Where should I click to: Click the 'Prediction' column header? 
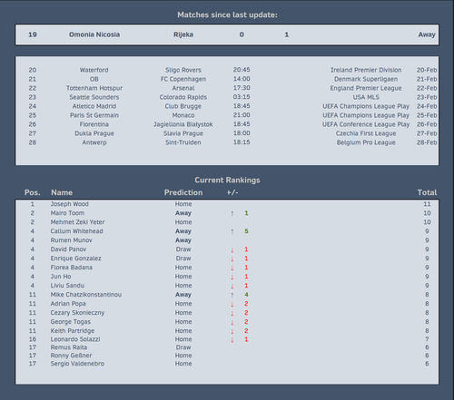pyautogui.click(x=183, y=192)
